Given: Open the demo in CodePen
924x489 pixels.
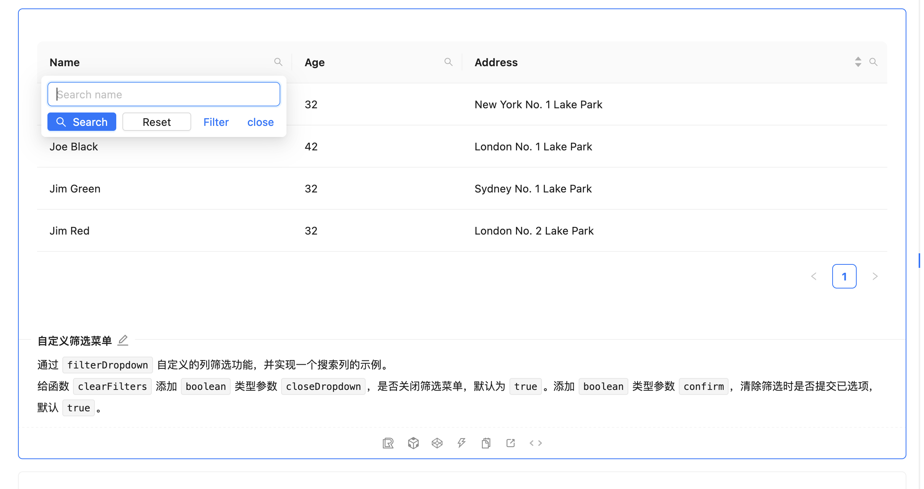Looking at the screenshot, I should (437, 443).
